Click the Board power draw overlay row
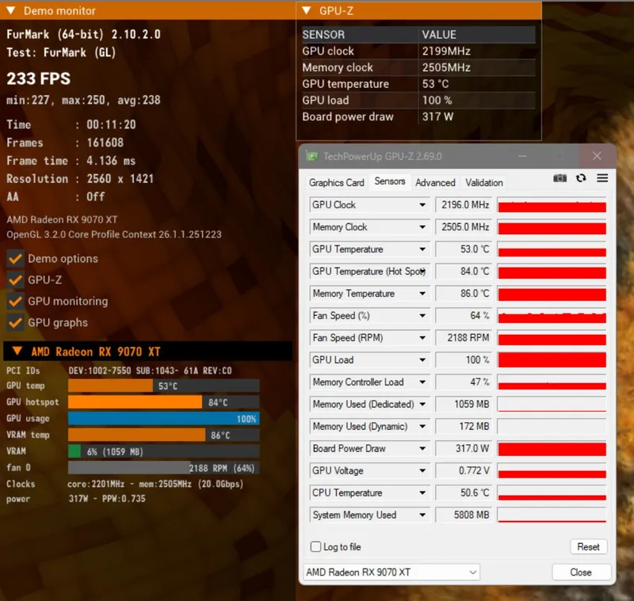634x601 pixels. click(x=418, y=116)
